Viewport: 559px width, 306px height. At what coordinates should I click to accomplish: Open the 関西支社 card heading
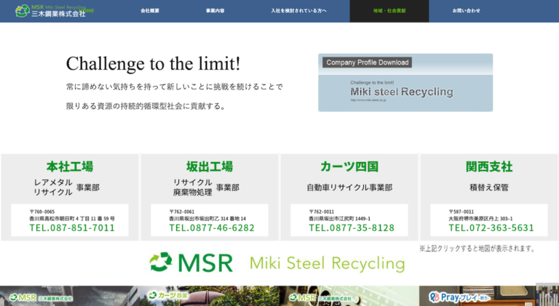click(489, 166)
